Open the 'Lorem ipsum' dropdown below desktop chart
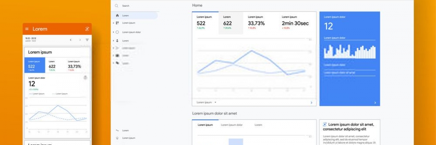The image size is (436, 145). coord(206,103)
